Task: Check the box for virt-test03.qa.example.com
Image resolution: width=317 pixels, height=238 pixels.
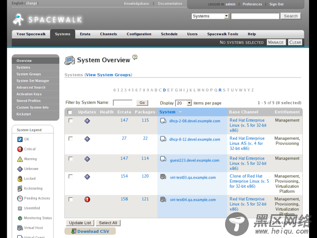Action: click(x=71, y=177)
